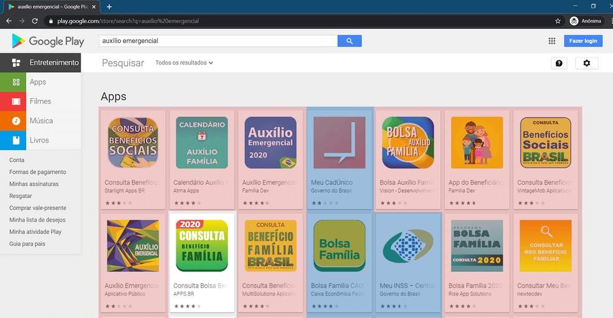Screen dimensions: 613x318
Task: Open Minha lista de desejos
Action: click(37, 220)
